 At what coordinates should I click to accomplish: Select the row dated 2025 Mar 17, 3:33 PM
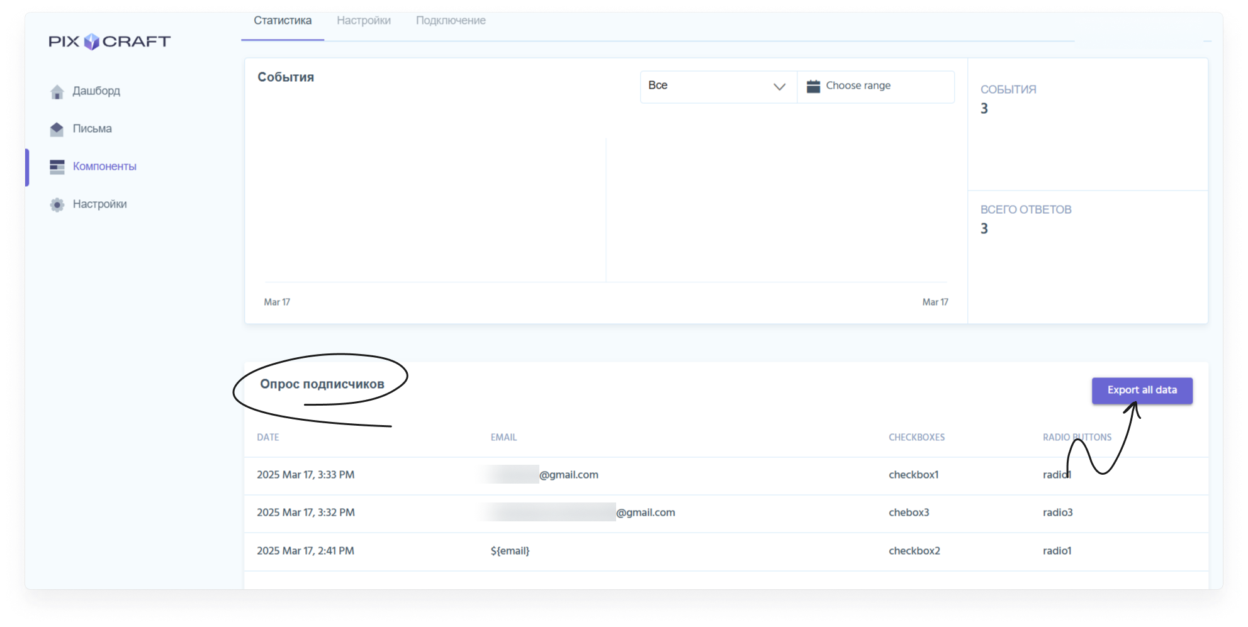[x=726, y=475]
